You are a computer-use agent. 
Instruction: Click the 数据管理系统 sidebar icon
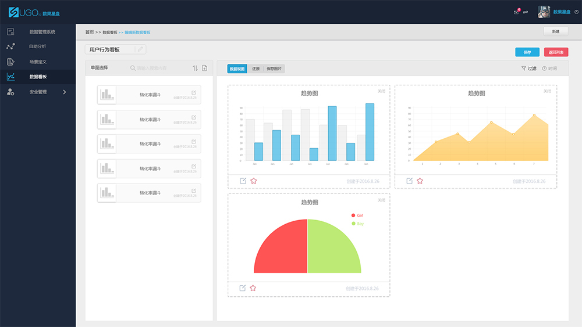coord(10,32)
